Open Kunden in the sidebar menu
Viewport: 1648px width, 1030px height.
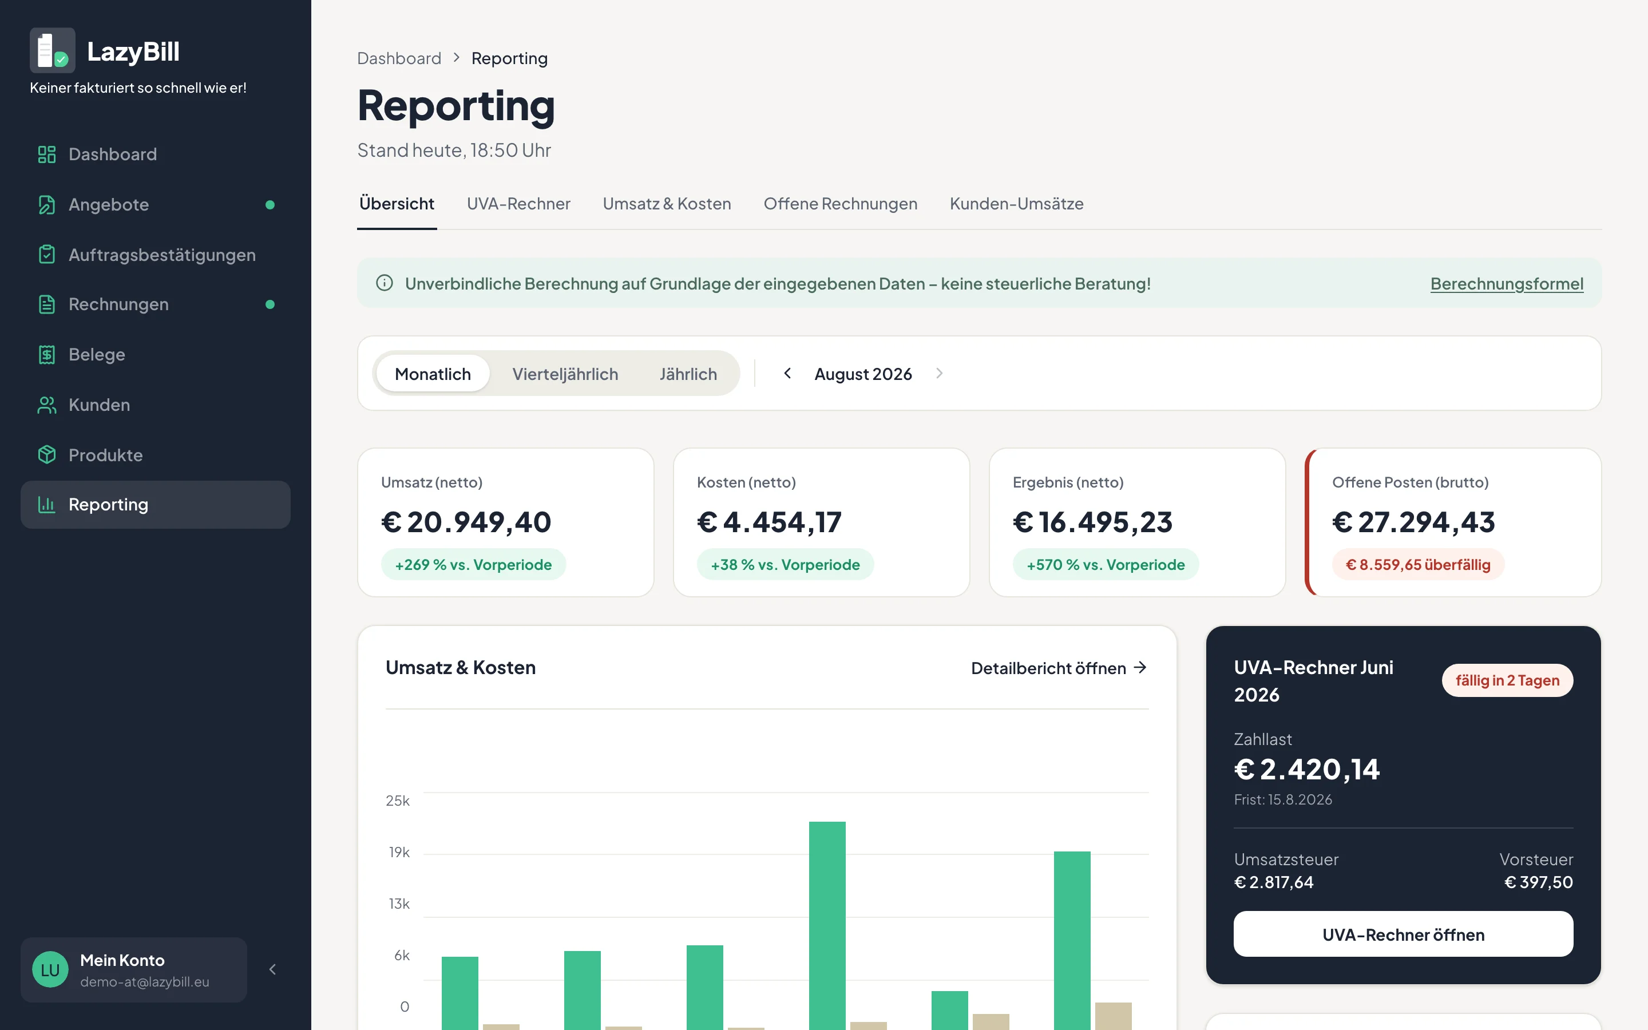tap(155, 405)
